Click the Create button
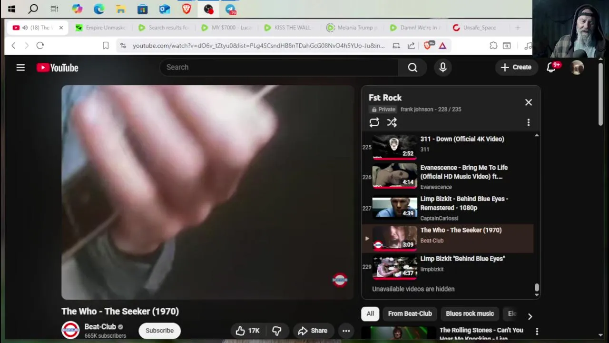 [516, 68]
